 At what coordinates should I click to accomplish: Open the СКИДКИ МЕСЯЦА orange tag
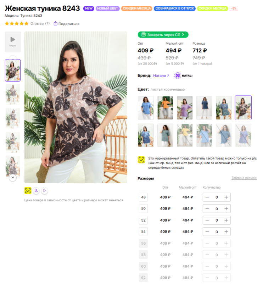pos(136,8)
